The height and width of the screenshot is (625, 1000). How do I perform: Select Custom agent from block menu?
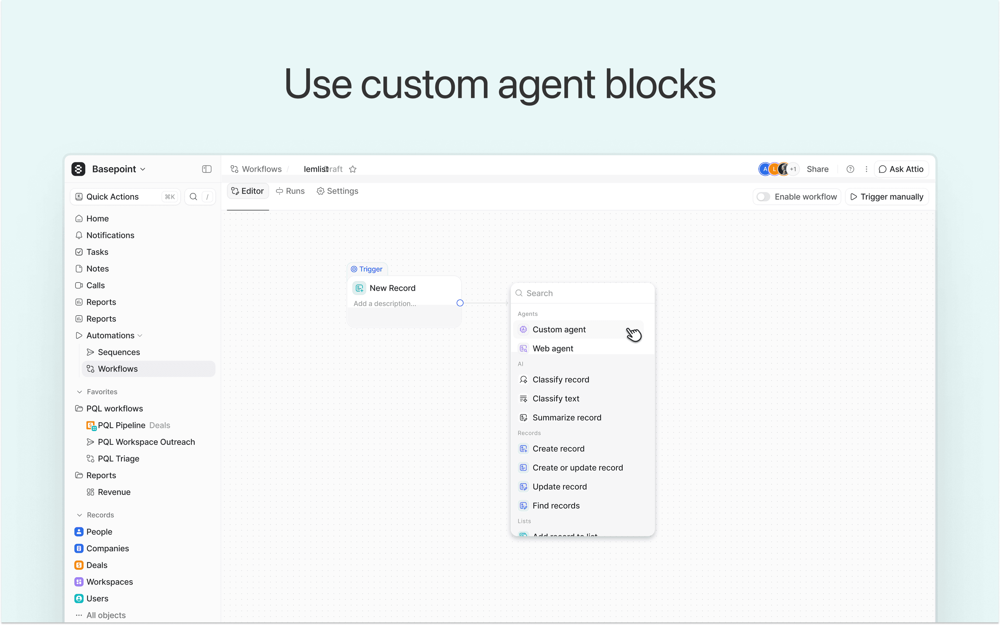579,329
